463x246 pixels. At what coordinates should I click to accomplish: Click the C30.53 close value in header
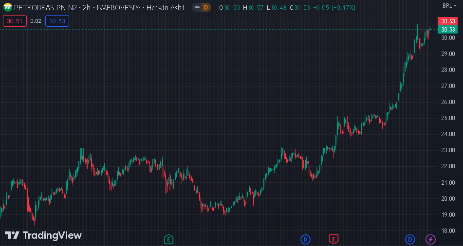point(300,8)
